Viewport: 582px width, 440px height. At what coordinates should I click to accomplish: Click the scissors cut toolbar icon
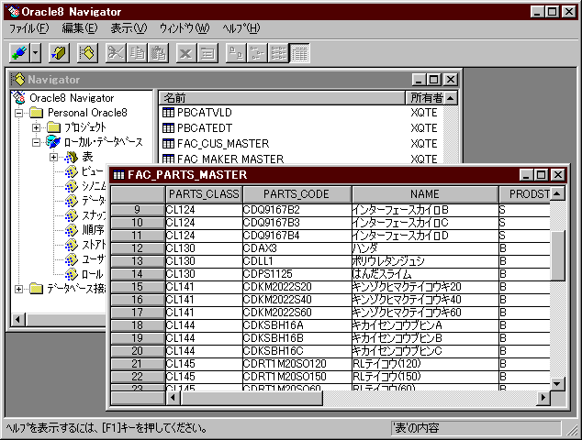tap(116, 53)
